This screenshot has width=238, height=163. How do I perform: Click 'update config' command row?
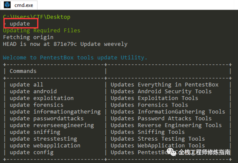pos(31,152)
